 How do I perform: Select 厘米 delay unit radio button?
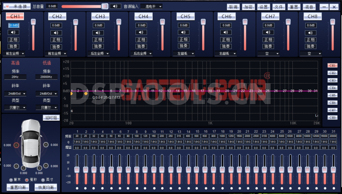tap(11, 180)
